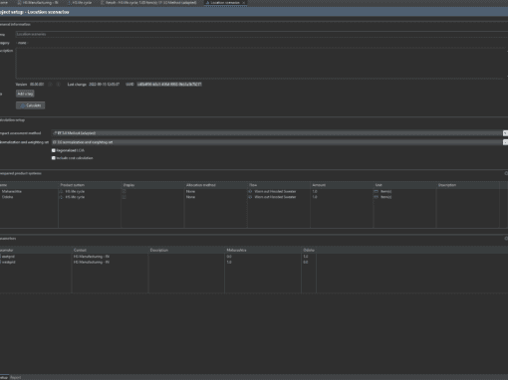Viewport: 508px width, 380px height.
Task: Click the Result tab icon
Action: coord(103,2)
